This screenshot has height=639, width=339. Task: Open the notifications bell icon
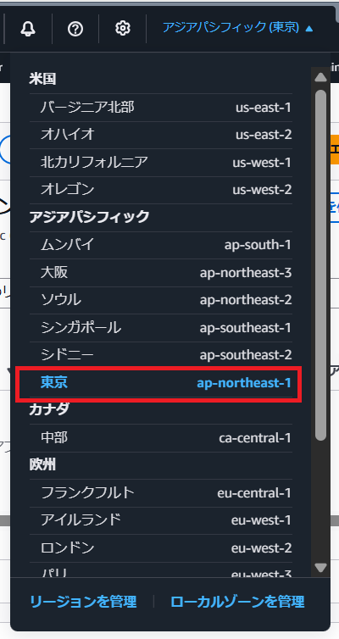tap(28, 29)
